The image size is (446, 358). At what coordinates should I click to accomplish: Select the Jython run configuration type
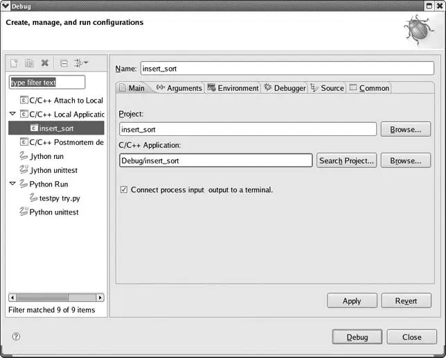point(46,156)
